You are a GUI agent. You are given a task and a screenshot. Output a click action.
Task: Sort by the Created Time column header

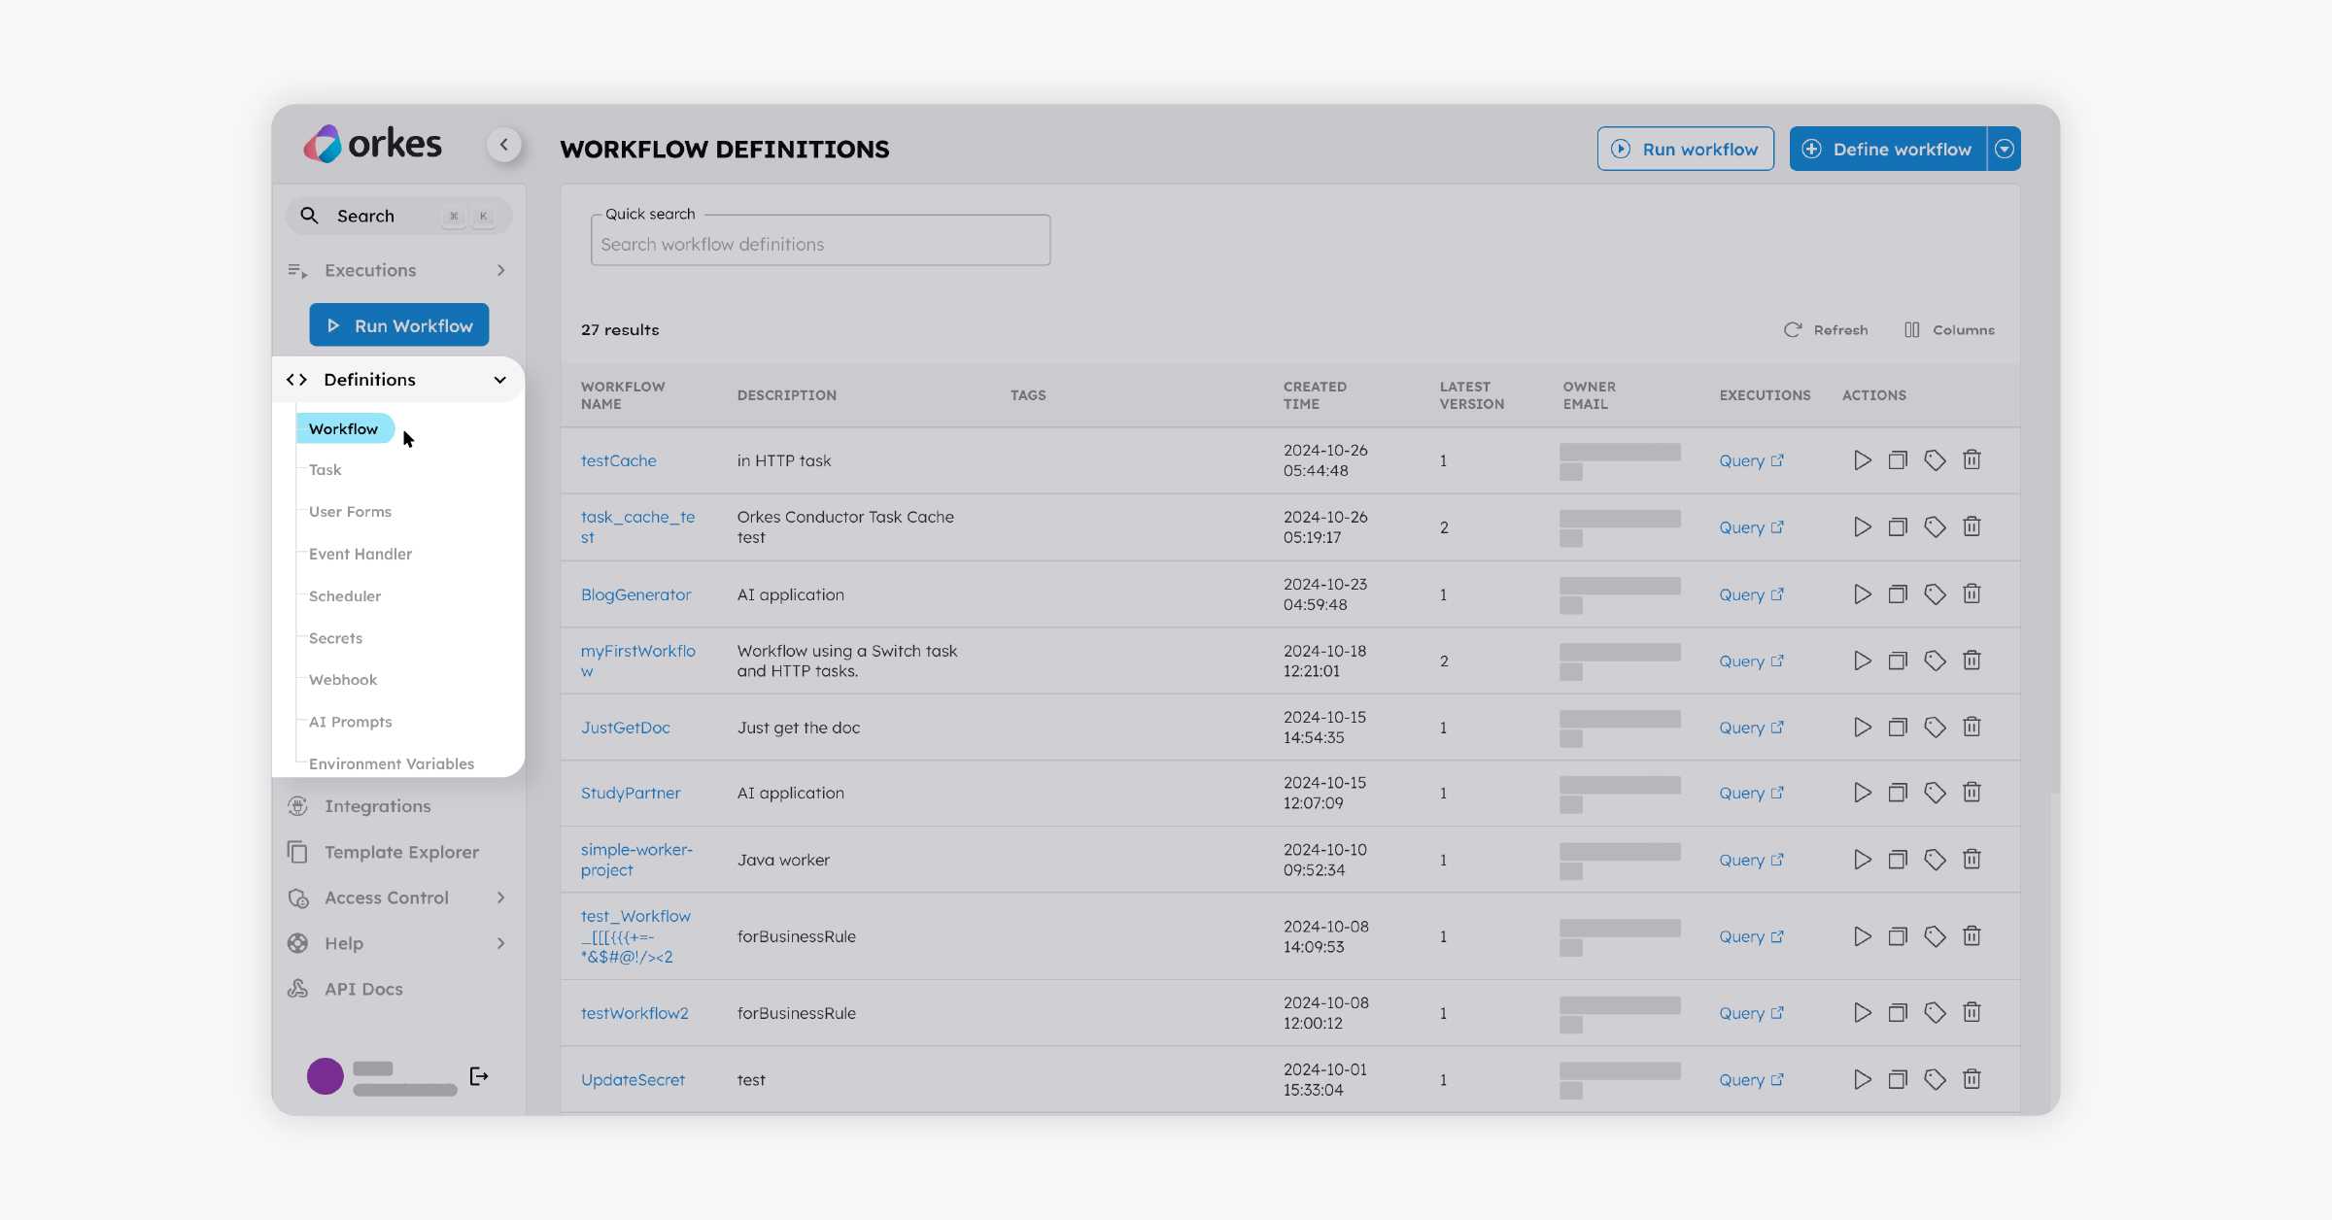[x=1315, y=395]
